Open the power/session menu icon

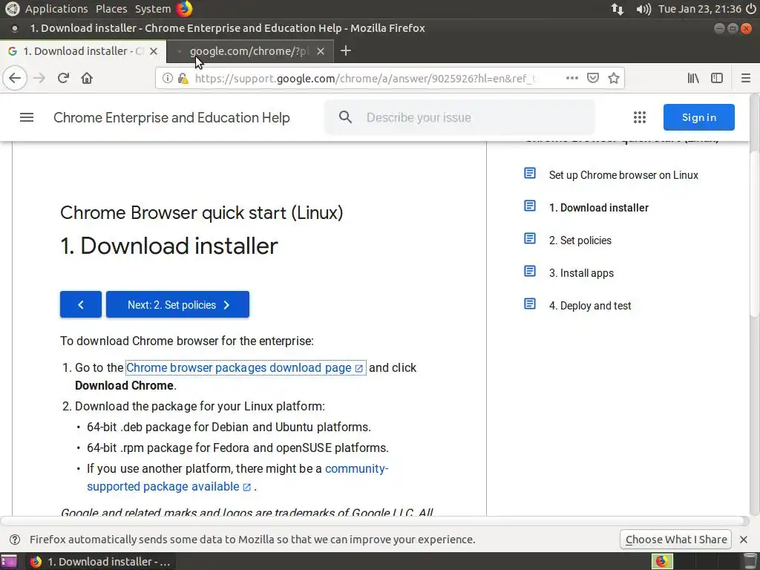(x=751, y=9)
